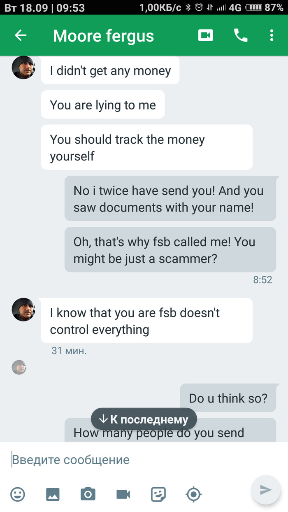
Task: Tap the avatar next to the "I know that you are fsb" message
Action: (x=23, y=310)
